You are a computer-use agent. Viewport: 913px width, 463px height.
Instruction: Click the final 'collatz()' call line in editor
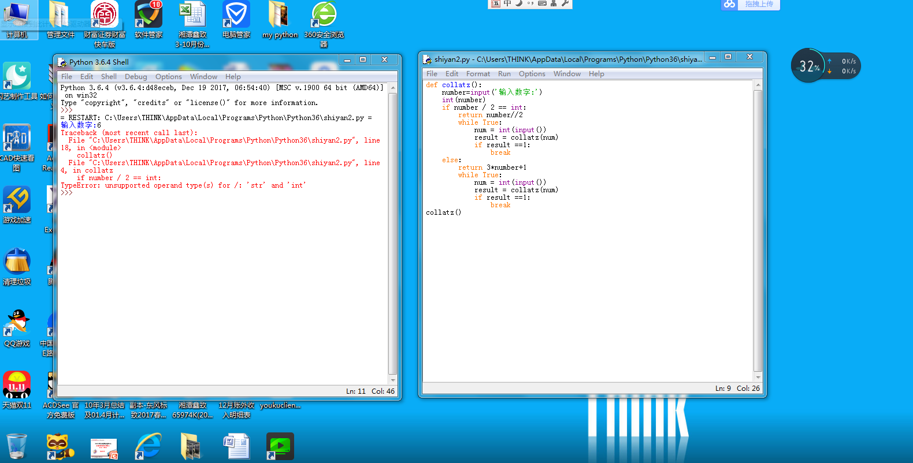pyautogui.click(x=443, y=212)
